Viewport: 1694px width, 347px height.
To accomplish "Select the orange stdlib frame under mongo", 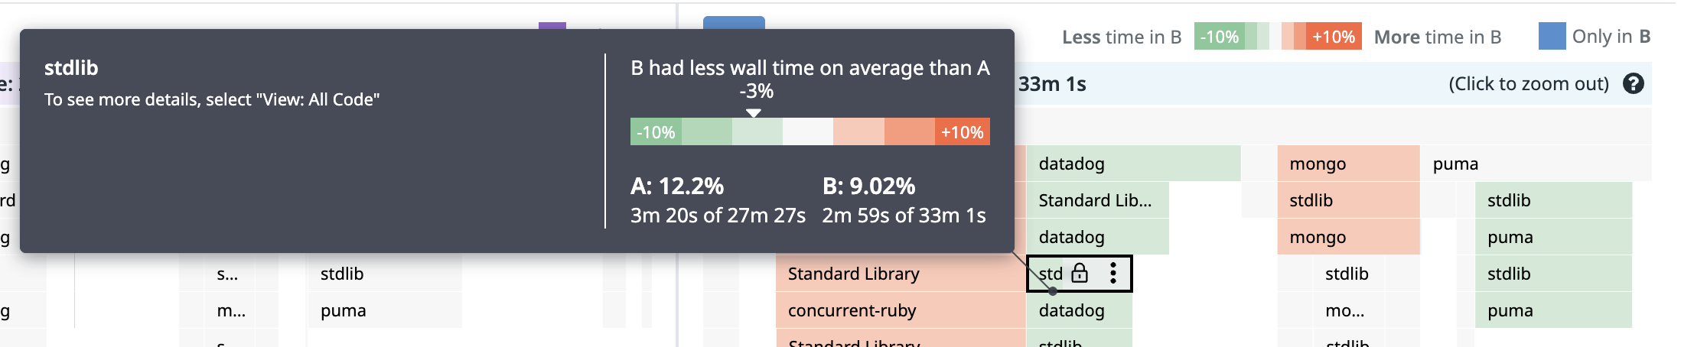I will 1348,200.
